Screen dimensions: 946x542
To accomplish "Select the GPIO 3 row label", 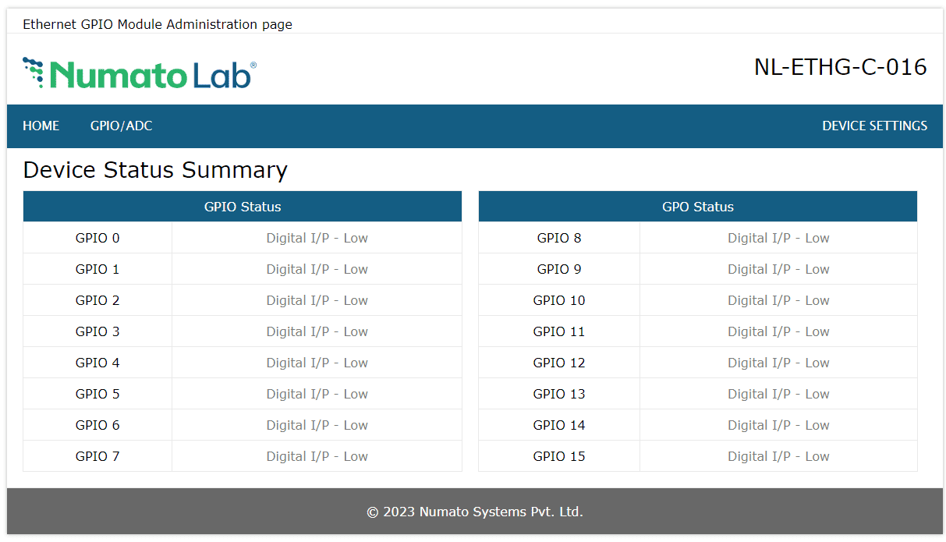I will (x=97, y=331).
